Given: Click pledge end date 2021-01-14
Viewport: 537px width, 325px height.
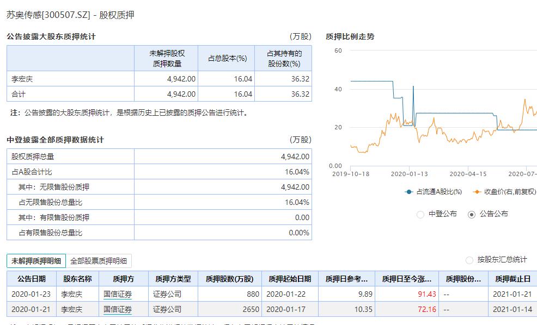Looking at the screenshot, I should [512, 310].
